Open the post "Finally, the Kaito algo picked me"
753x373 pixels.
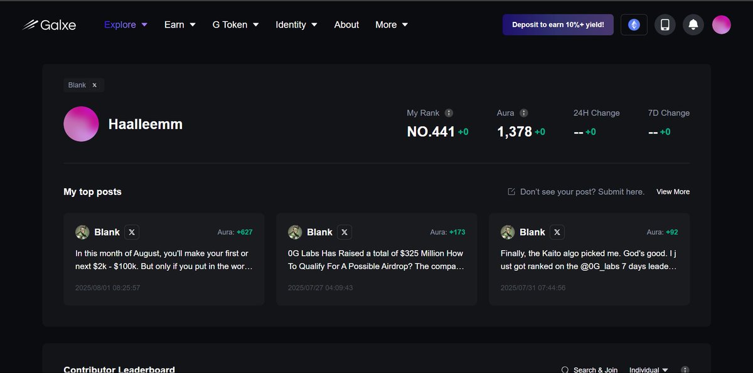[589, 260]
